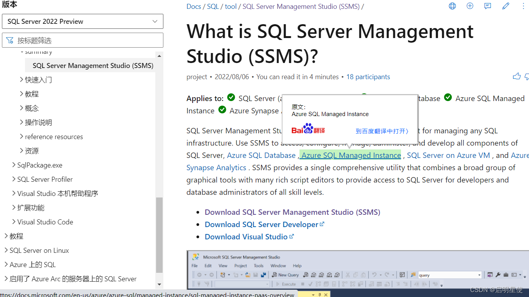Click the plus-circle add to collection icon
Viewport: 529px width, 297px height.
470,6
